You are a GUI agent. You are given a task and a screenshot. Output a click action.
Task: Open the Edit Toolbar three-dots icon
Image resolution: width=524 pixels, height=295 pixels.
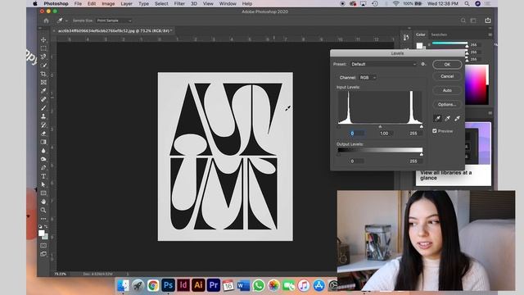[x=43, y=219]
